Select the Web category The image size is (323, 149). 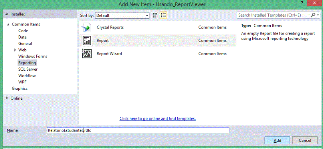click(x=22, y=50)
